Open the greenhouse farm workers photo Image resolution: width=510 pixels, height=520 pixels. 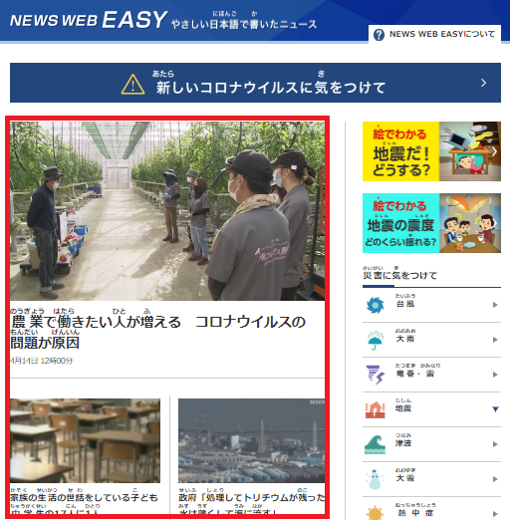pos(167,211)
